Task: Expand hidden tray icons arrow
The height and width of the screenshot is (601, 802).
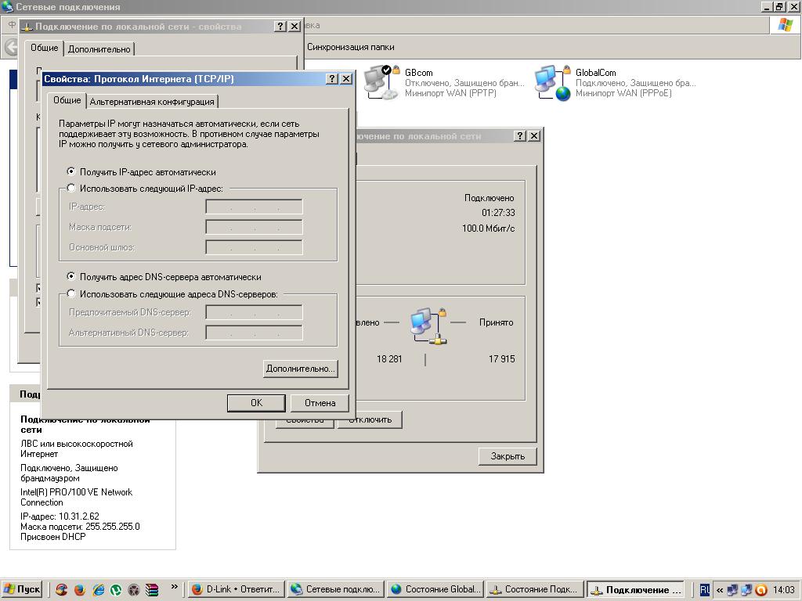Action: pyautogui.click(x=719, y=590)
